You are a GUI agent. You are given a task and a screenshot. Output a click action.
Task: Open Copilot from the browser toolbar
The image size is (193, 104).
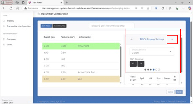coord(190,8)
